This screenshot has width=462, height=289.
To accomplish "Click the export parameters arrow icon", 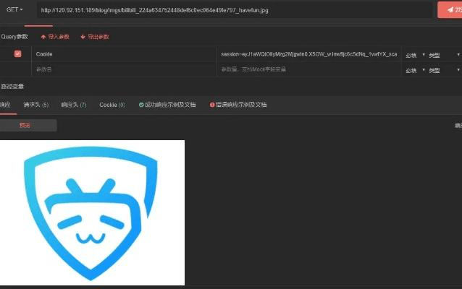I will point(83,36).
